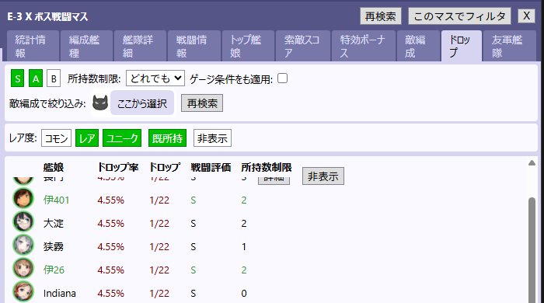
Task: Switch to the 友軍艦隊 tab
Action: (509, 46)
